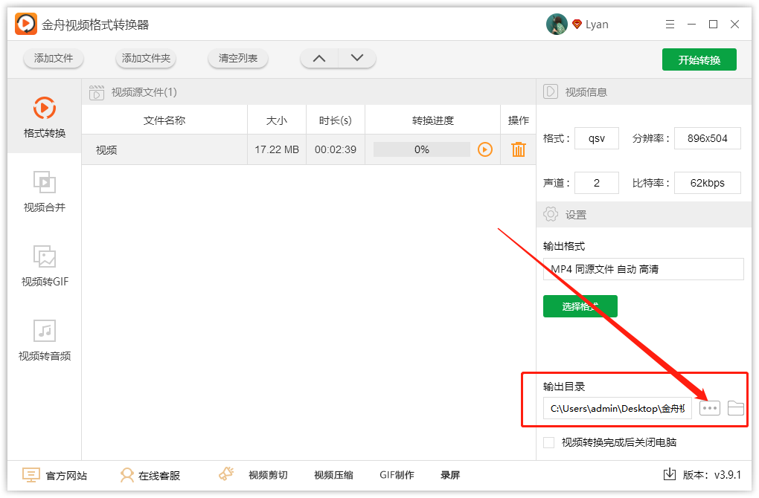
Task: Delete the video file with trash icon
Action: pos(519,149)
